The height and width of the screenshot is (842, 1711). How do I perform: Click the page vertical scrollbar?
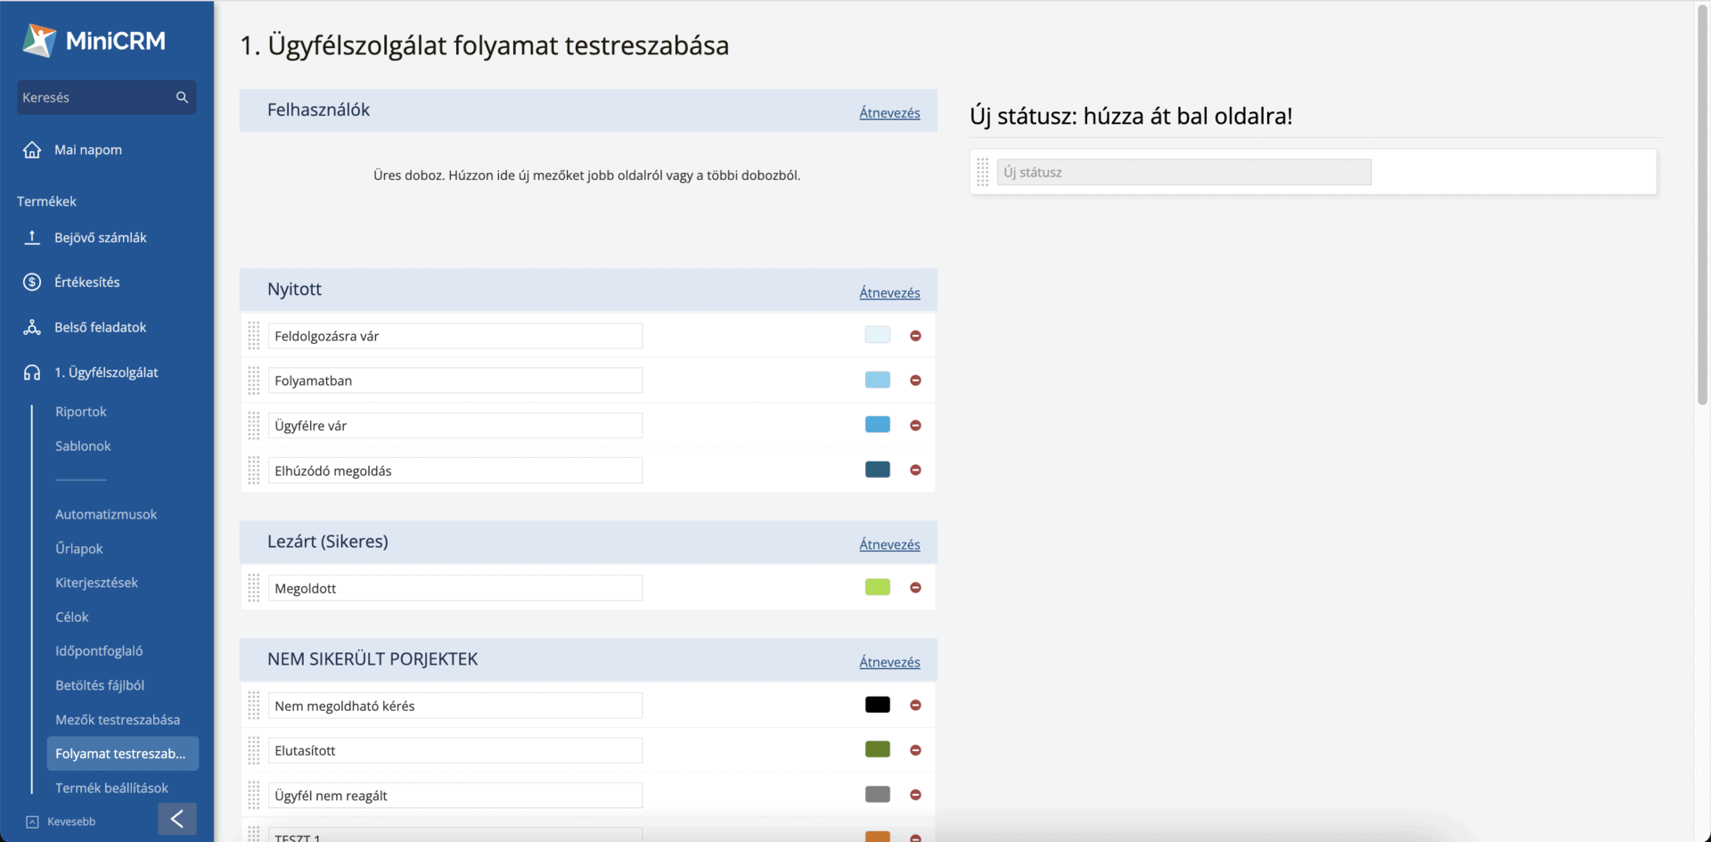[x=1703, y=205]
